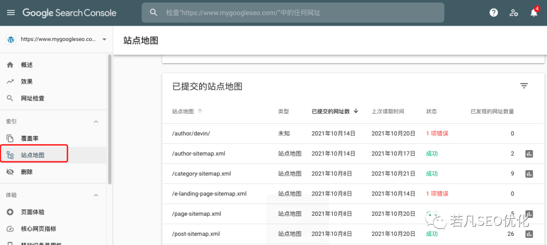Open chart icon for /post-sitemap.xml row
This screenshot has height=245, width=547.
pyautogui.click(x=529, y=234)
